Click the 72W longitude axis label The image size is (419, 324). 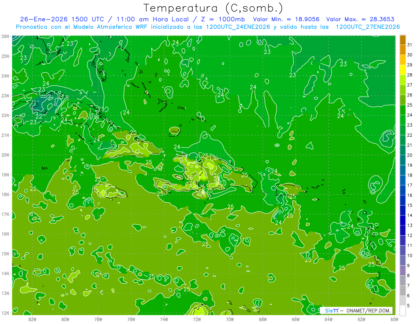point(197,319)
